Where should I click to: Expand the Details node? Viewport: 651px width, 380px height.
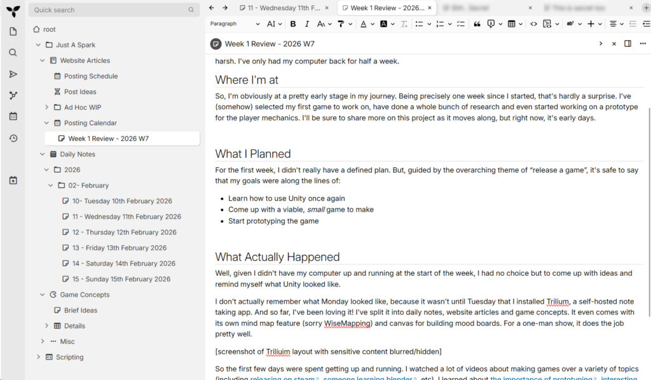(x=46, y=326)
